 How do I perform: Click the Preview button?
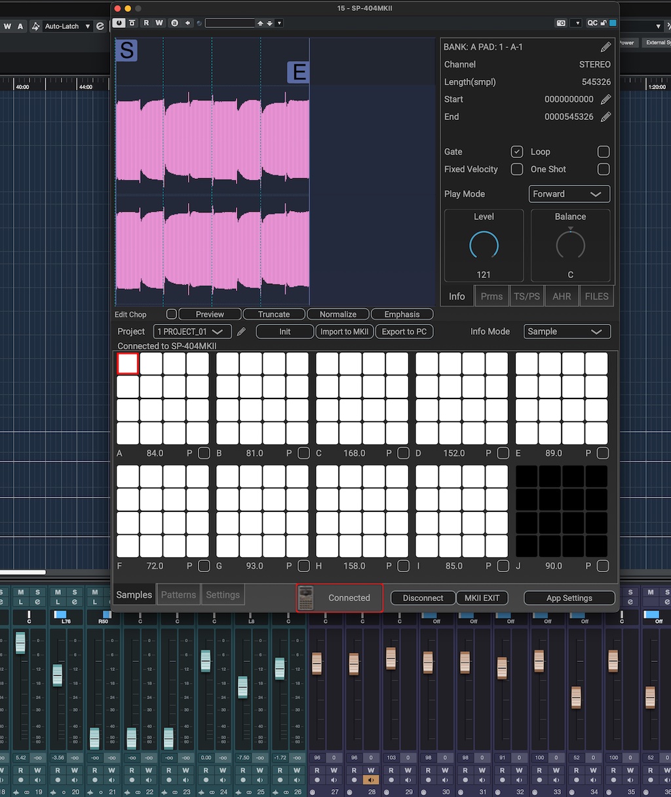[x=210, y=314]
